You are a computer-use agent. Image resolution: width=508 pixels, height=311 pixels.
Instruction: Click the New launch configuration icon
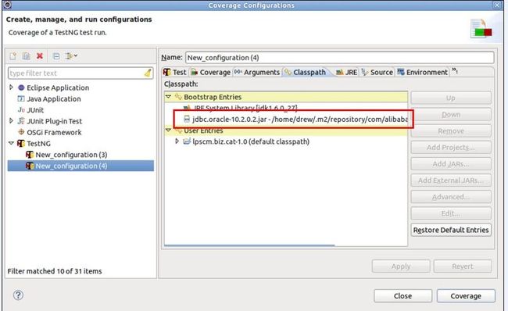pyautogui.click(x=13, y=56)
